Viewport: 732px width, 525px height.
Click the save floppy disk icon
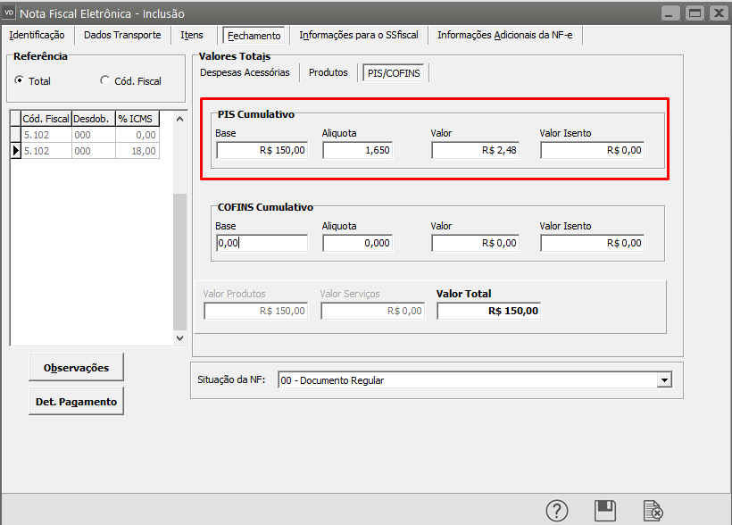tap(605, 511)
